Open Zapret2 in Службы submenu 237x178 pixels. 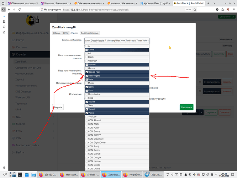tap(20, 79)
